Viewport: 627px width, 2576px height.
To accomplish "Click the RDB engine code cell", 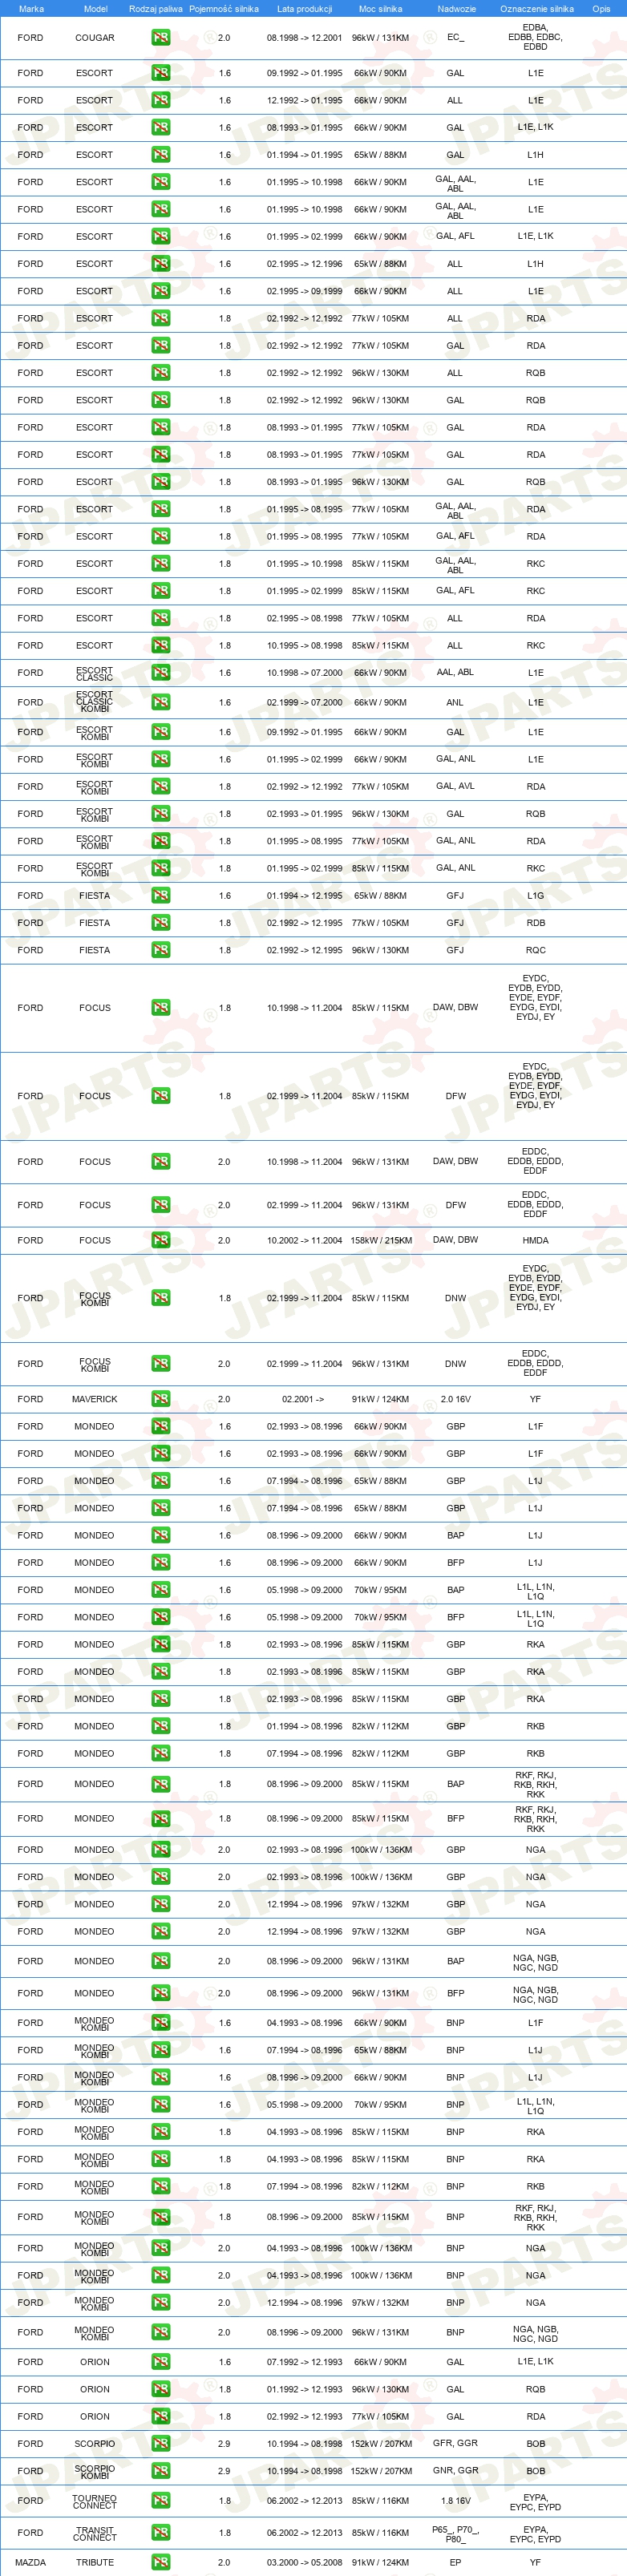I will [536, 923].
